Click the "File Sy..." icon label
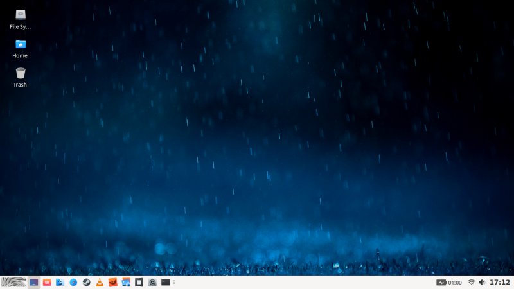 pos(20,27)
